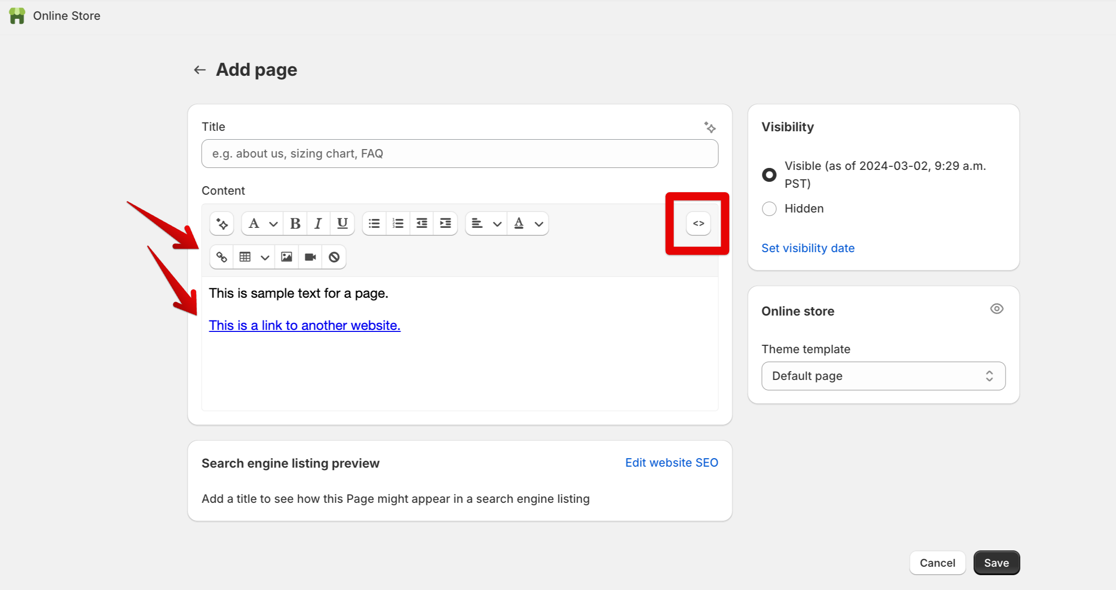Insert a video into content
1116x590 pixels.
310,257
